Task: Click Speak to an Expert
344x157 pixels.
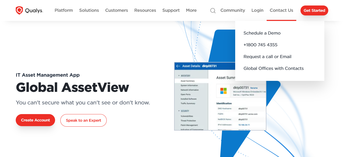Action: [83, 120]
